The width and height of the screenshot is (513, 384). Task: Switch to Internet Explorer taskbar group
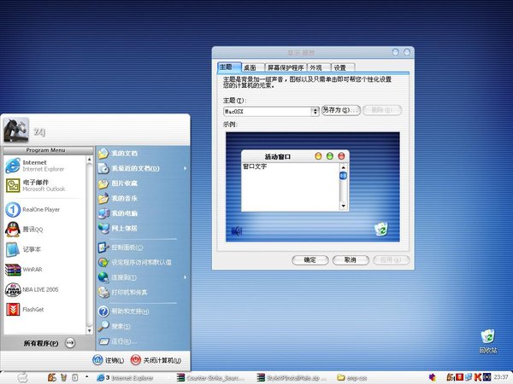click(x=126, y=378)
